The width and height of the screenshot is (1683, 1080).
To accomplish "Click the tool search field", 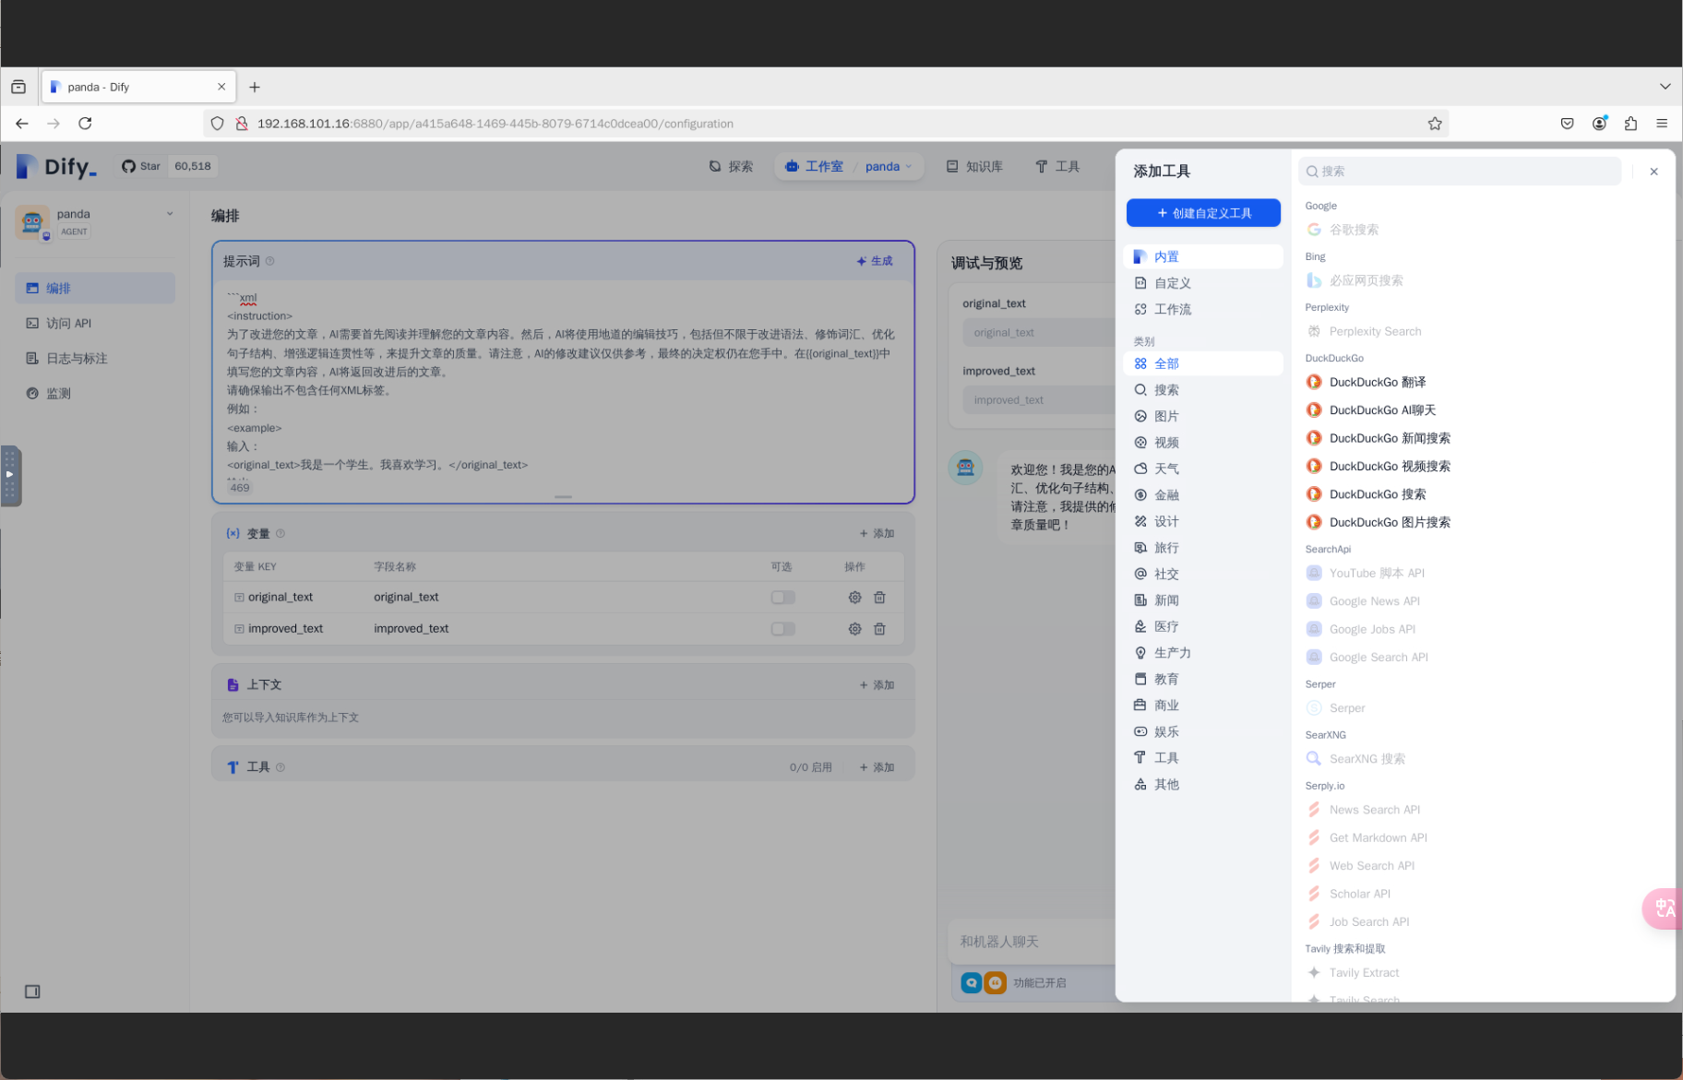I will [1460, 172].
